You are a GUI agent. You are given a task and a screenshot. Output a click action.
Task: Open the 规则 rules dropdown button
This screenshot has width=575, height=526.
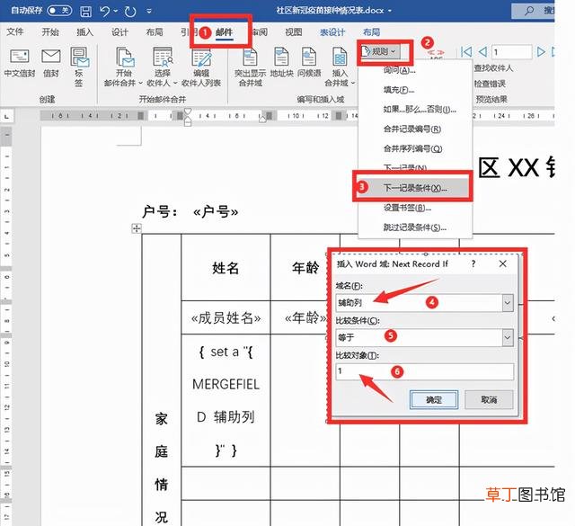[x=380, y=52]
